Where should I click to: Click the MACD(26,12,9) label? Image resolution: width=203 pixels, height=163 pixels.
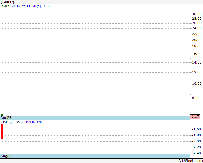pos(12,122)
